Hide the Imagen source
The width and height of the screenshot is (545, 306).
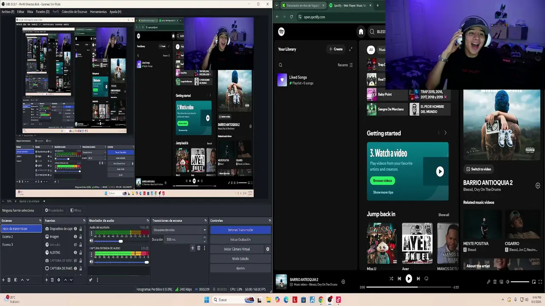click(75, 237)
